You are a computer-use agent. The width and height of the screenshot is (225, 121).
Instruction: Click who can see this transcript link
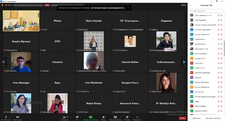click(x=109, y=8)
